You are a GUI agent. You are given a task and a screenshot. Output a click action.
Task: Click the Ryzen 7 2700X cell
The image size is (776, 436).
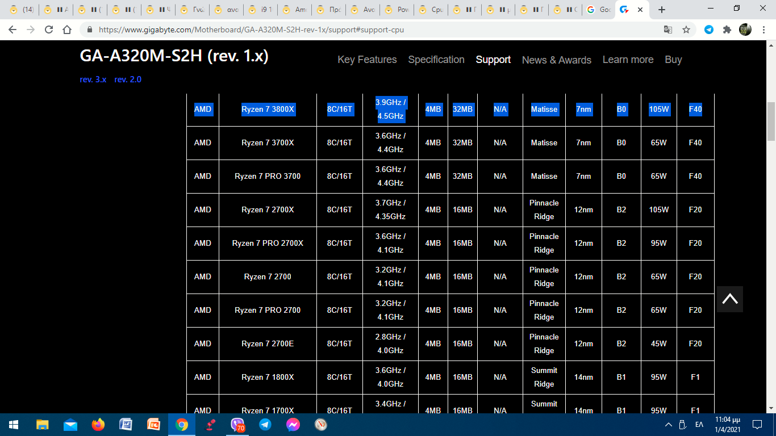[268, 209]
